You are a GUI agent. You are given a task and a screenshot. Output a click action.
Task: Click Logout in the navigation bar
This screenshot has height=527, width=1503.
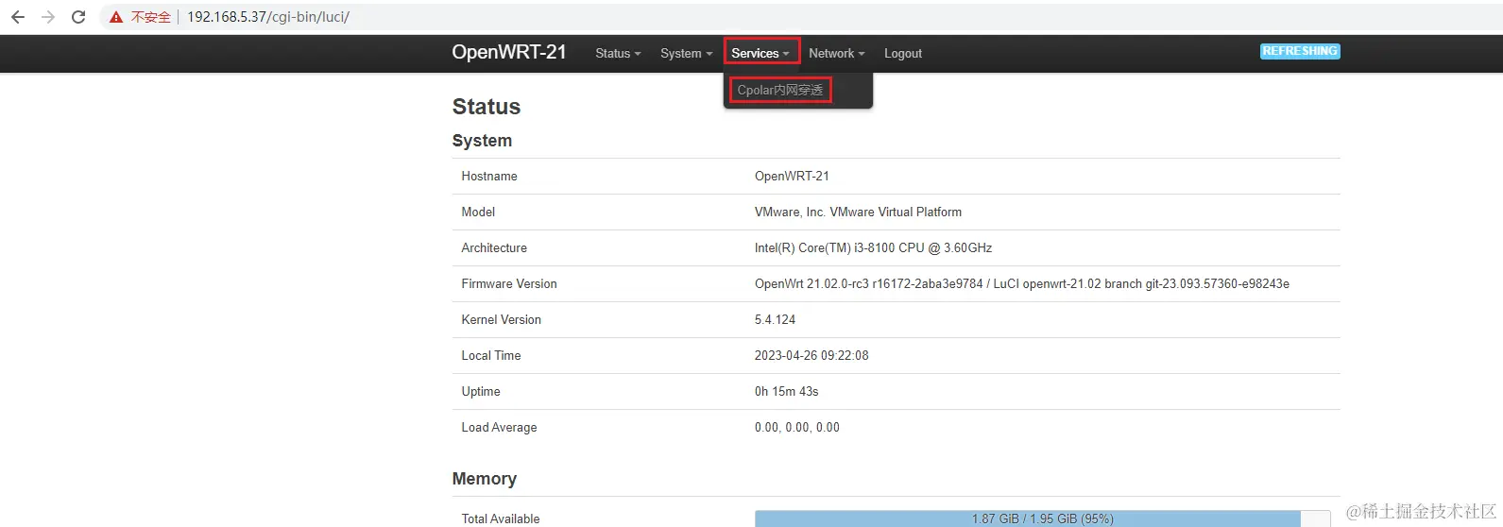[x=903, y=54]
